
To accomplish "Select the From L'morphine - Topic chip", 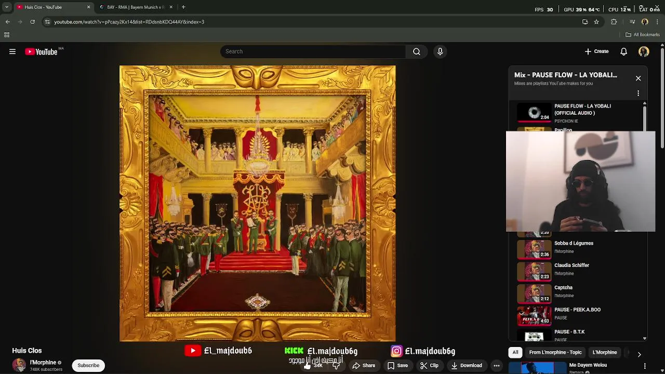I will click(x=555, y=352).
